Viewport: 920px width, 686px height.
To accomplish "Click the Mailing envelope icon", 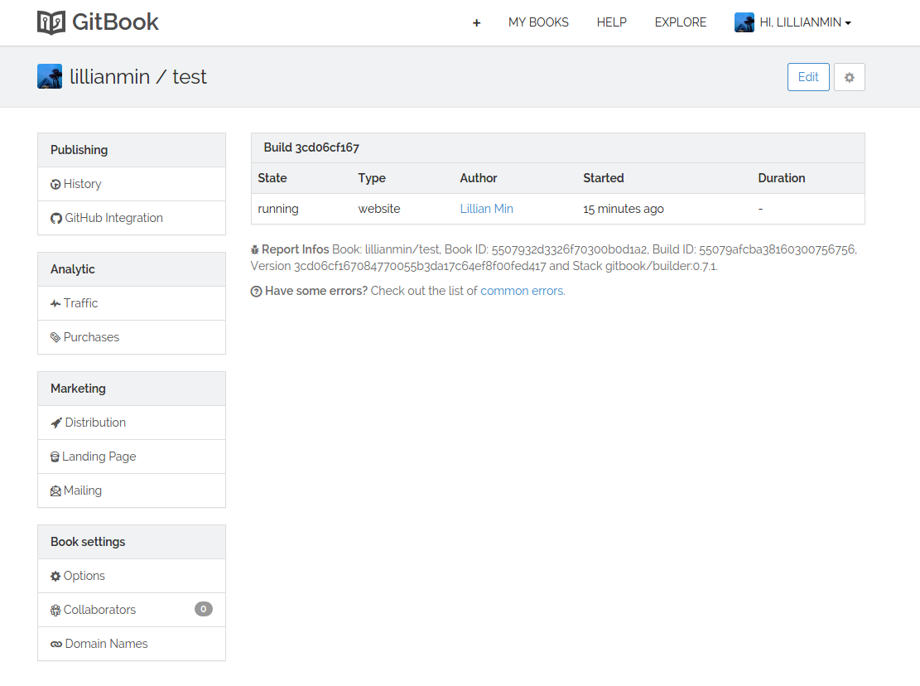I will [55, 490].
